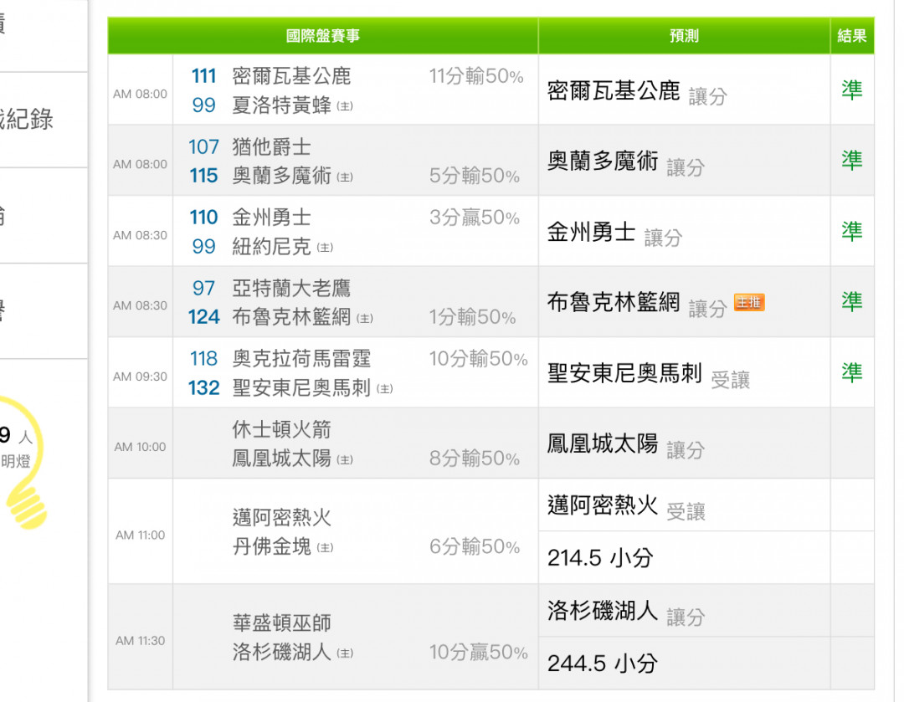Image resolution: width=904 pixels, height=702 pixels.
Task: Open team 猶他爵士
Action: coord(271,147)
